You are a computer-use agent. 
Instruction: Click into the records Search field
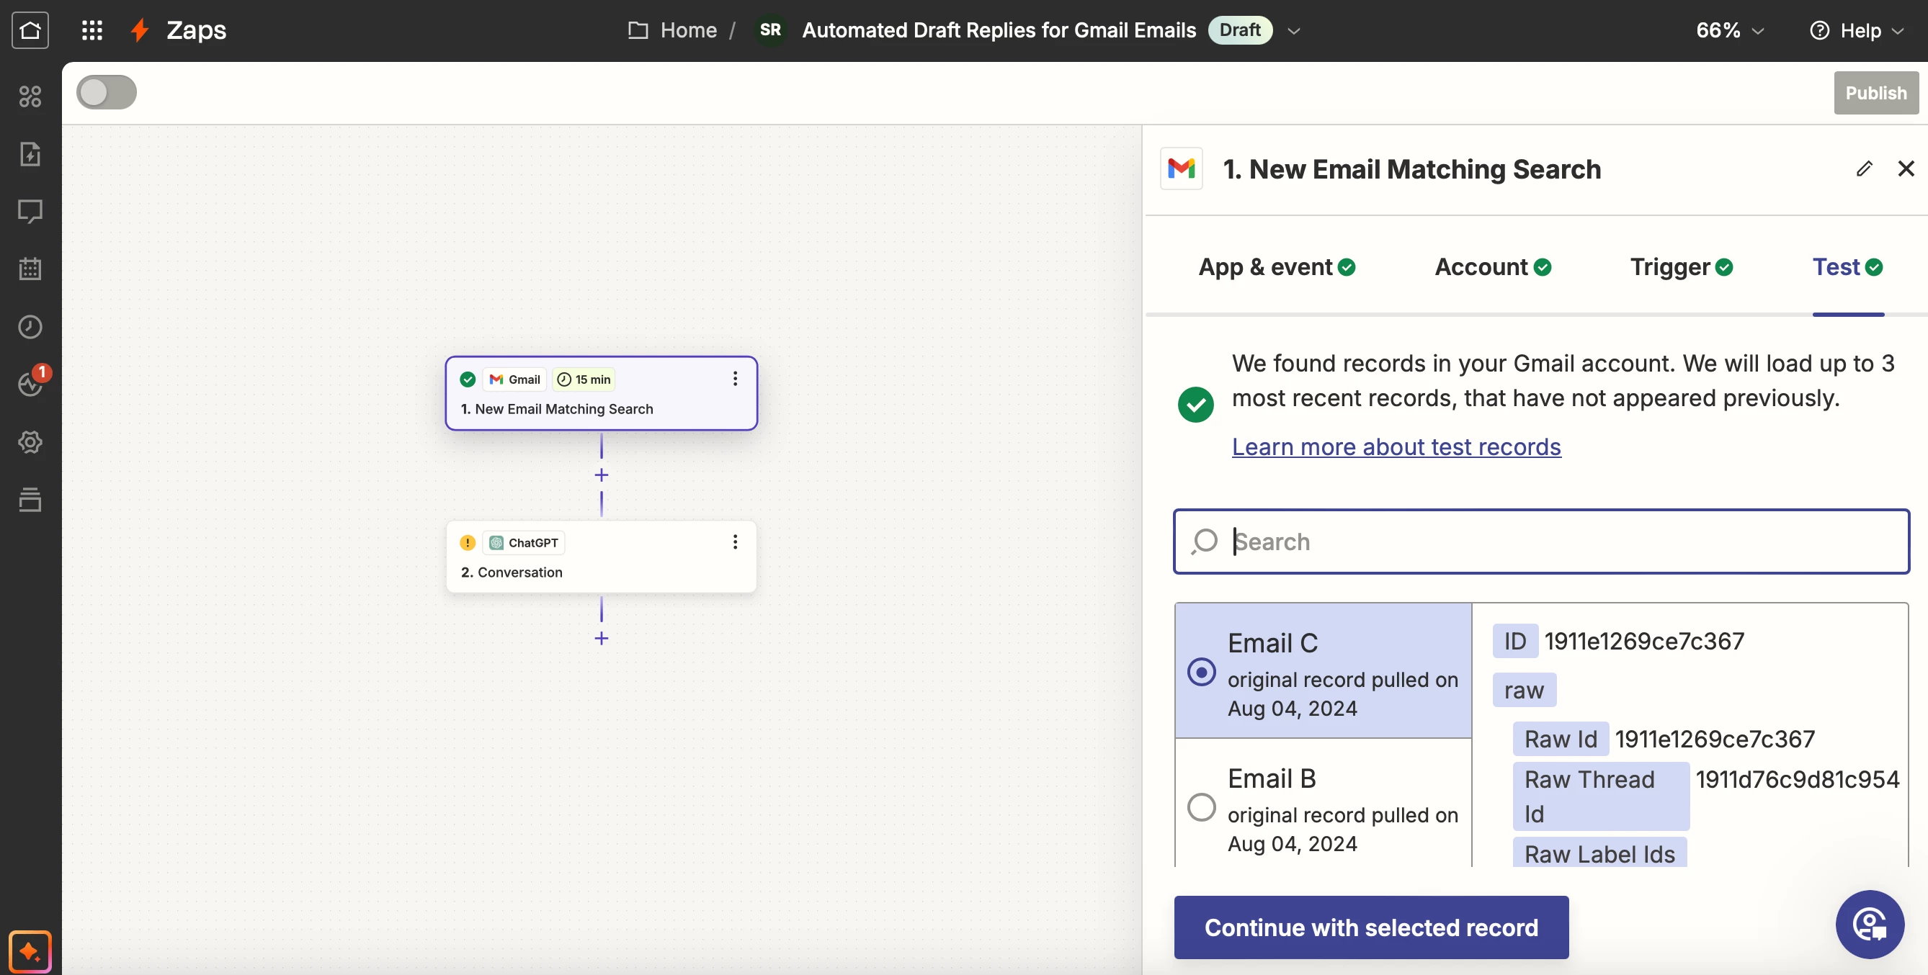coord(1557,542)
